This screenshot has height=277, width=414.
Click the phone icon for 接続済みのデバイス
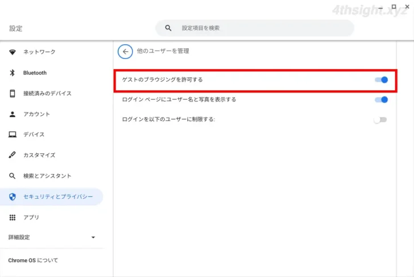pyautogui.click(x=13, y=93)
